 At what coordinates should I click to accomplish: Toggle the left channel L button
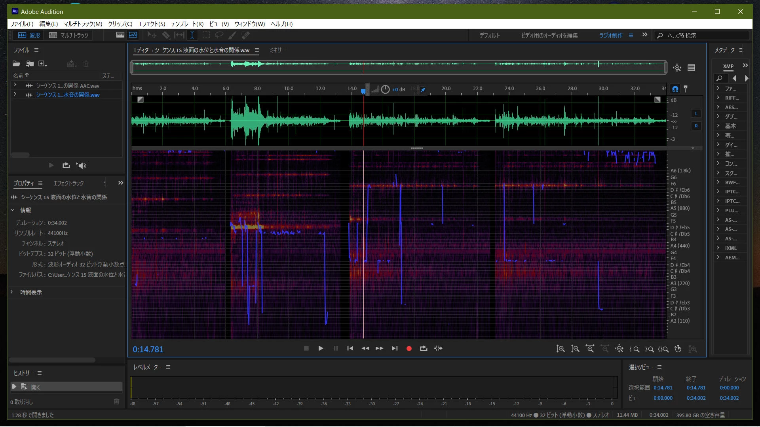(696, 114)
